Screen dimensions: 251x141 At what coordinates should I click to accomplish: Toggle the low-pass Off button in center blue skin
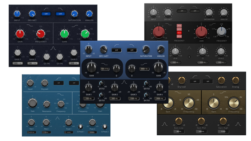[132, 50]
